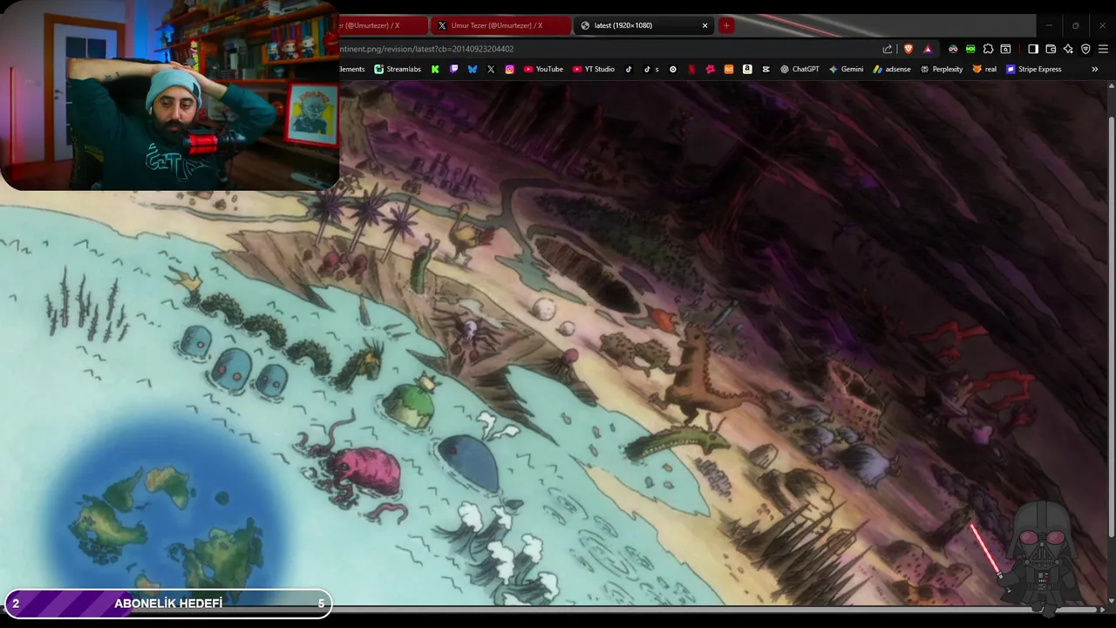
Task: Open Brave Rewards triangle icon
Action: point(928,49)
